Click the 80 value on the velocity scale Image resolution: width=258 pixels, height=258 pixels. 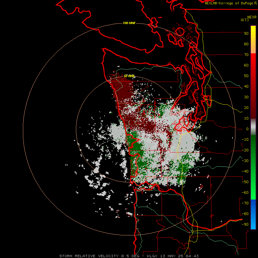pos(246,44)
